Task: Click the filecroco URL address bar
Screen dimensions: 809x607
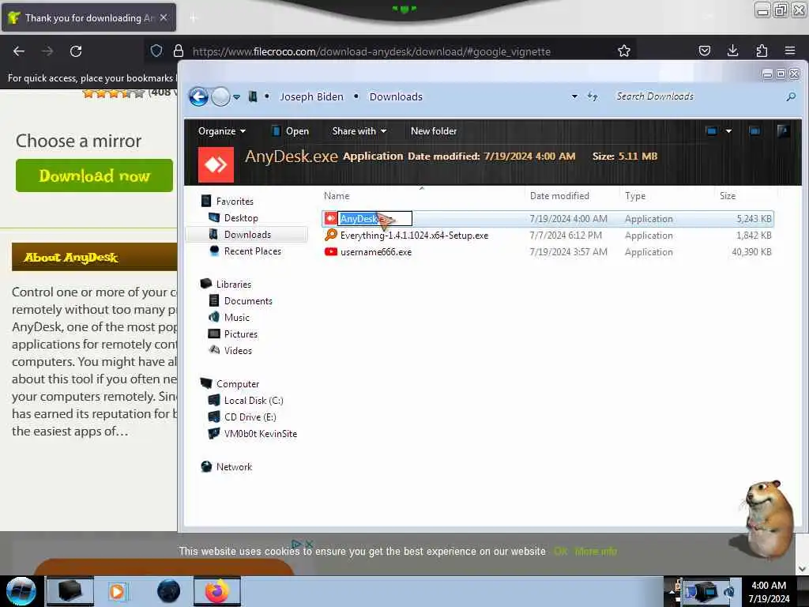Action: click(371, 51)
